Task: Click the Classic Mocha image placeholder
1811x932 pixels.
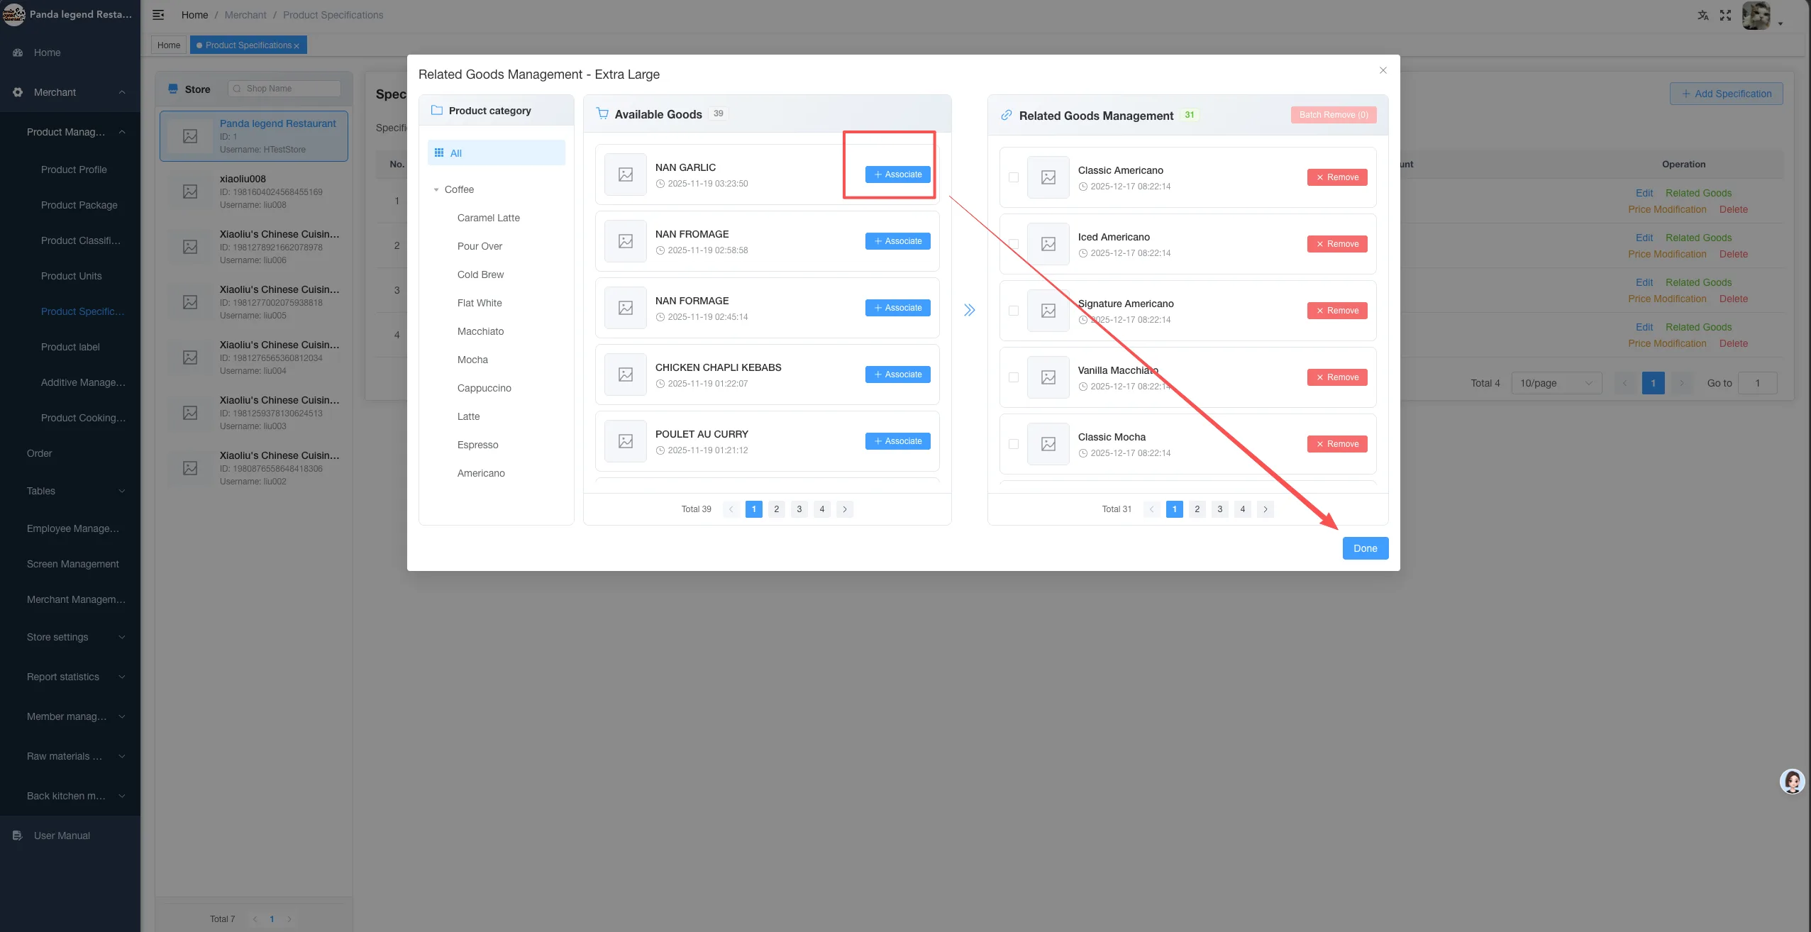Action: 1048,444
